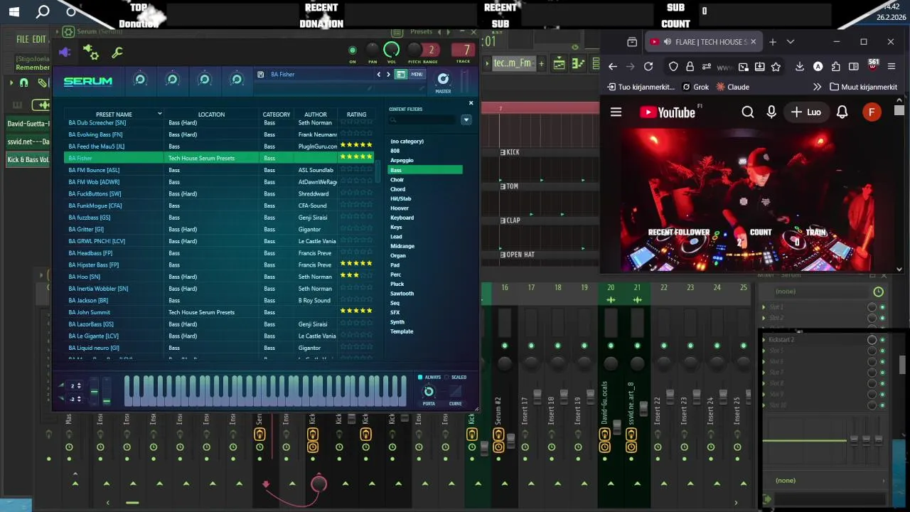
Task: Open FL Studio FILE menu
Action: coord(23,40)
